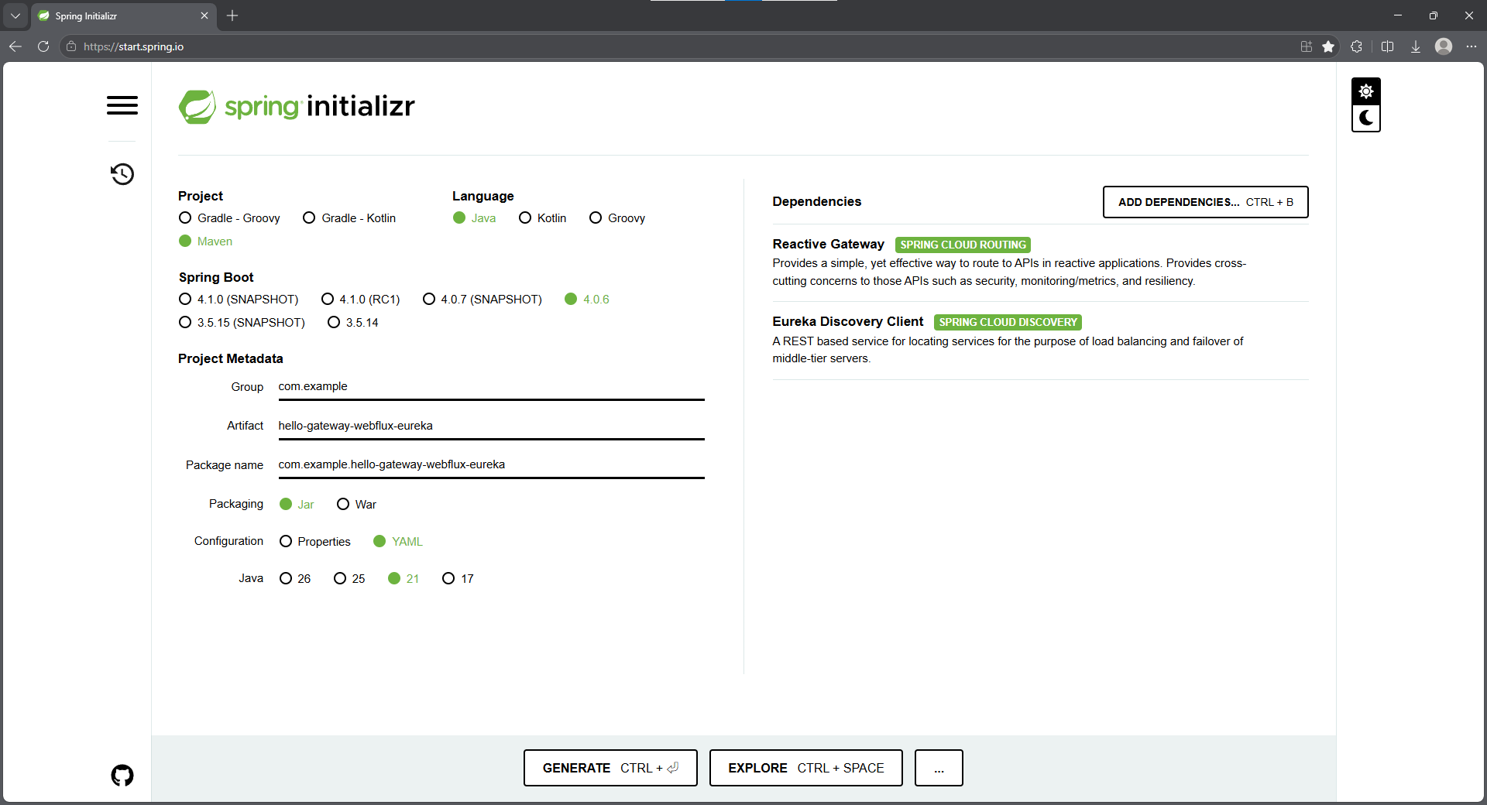Click the Explore button
The width and height of the screenshot is (1487, 805).
click(x=805, y=768)
